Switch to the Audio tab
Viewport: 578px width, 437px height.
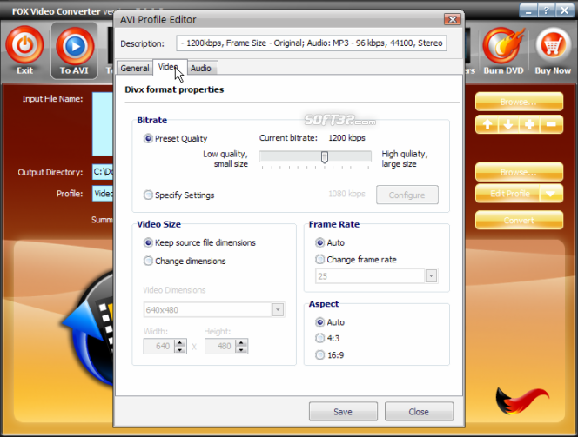pyautogui.click(x=201, y=68)
